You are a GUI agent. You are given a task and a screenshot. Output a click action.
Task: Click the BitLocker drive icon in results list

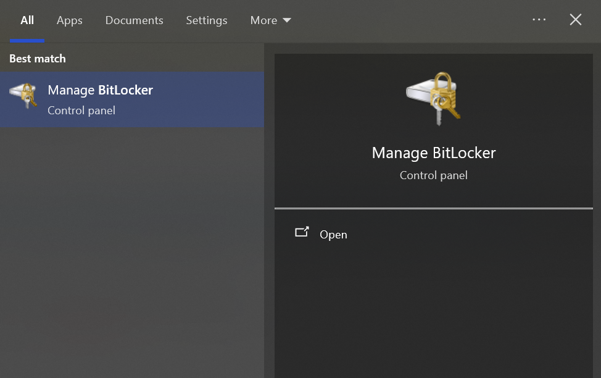[x=23, y=95]
